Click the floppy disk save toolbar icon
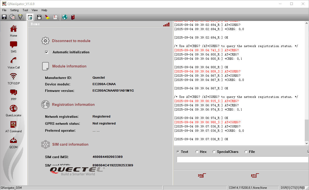This screenshot has width=309, height=190. pos(4,17)
